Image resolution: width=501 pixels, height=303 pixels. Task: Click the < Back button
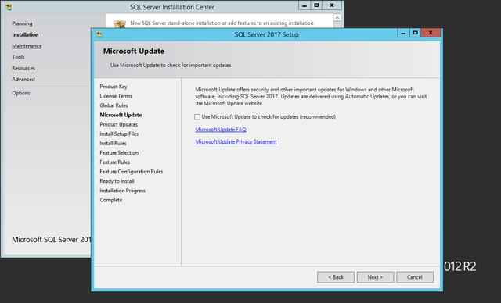click(x=336, y=277)
